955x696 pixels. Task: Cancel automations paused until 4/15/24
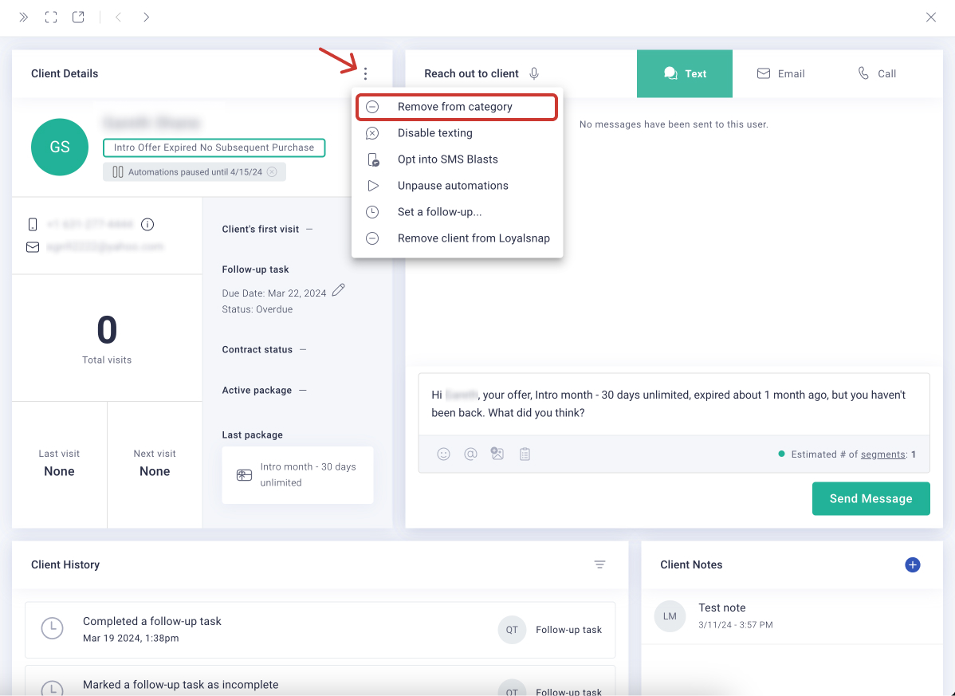point(273,171)
